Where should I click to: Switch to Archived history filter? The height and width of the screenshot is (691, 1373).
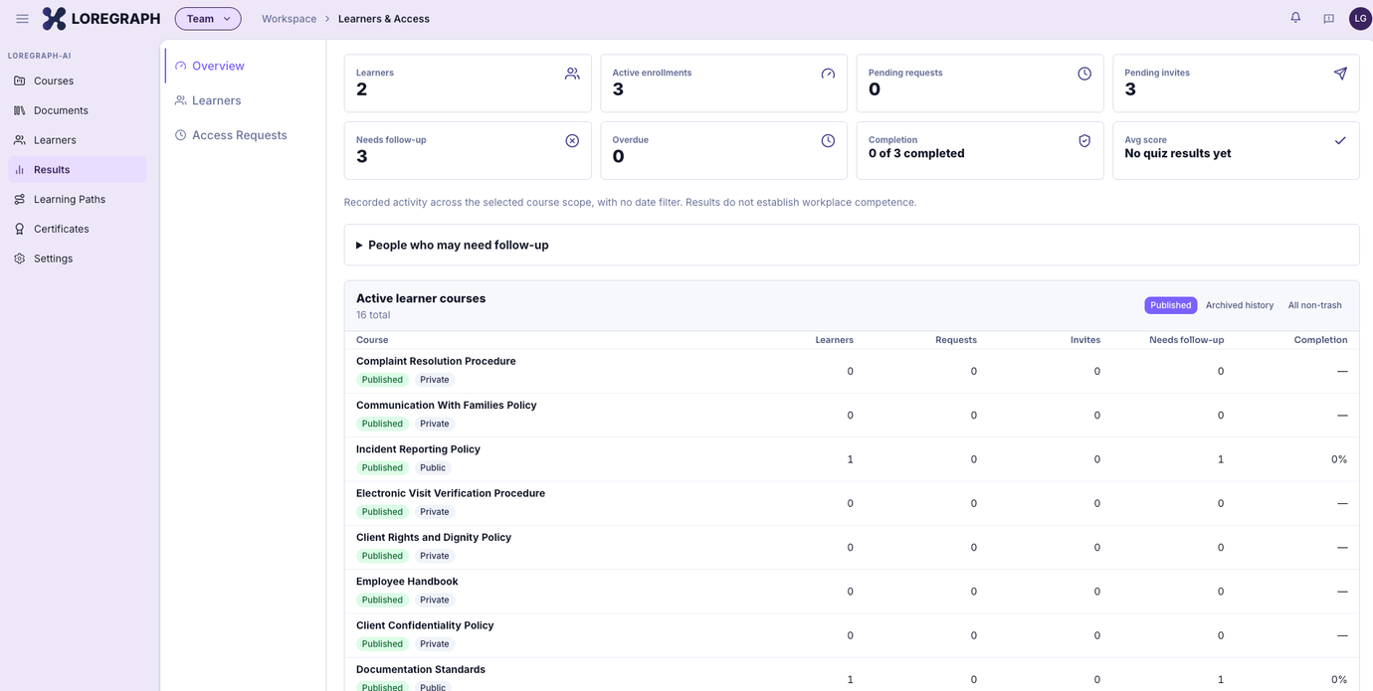point(1240,305)
